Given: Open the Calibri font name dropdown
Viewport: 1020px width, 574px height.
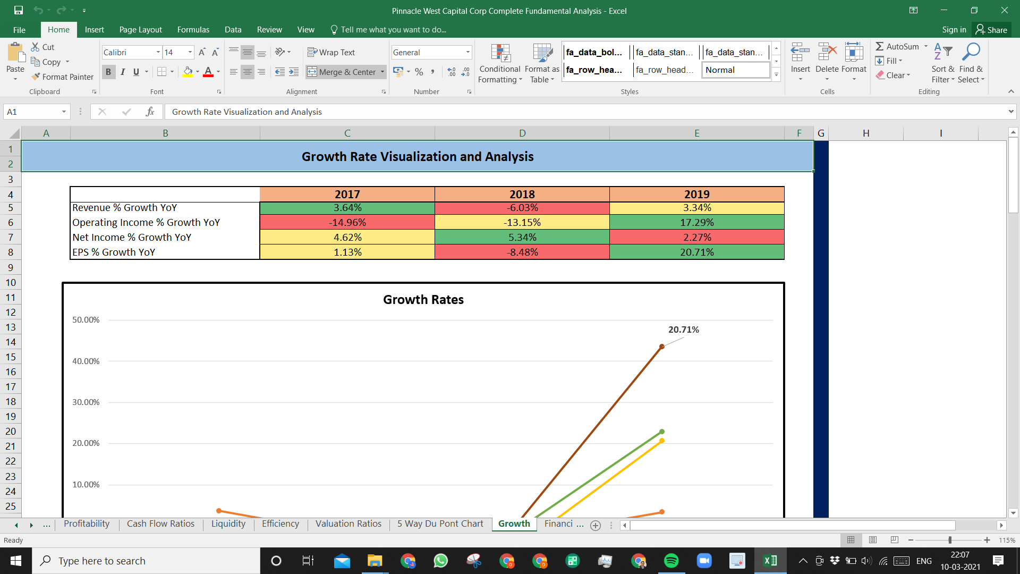Looking at the screenshot, I should [158, 52].
